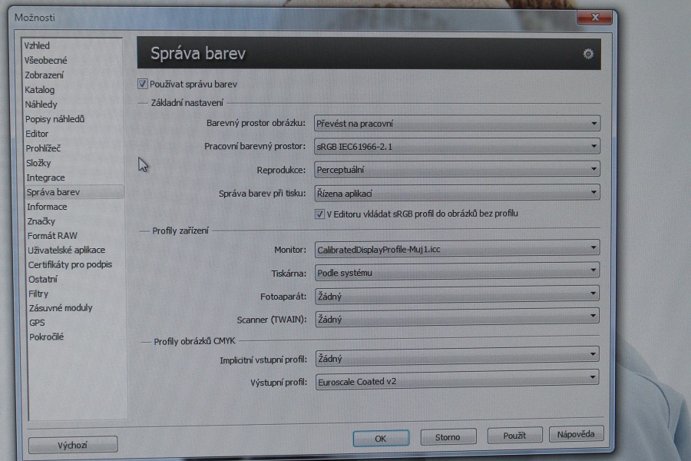Select the Pokročilé category

[x=46, y=337]
